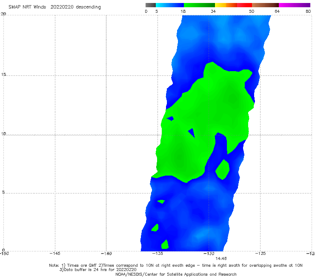Click the longitude axis label '-145'
The image size is (315, 277).
(x=55, y=254)
